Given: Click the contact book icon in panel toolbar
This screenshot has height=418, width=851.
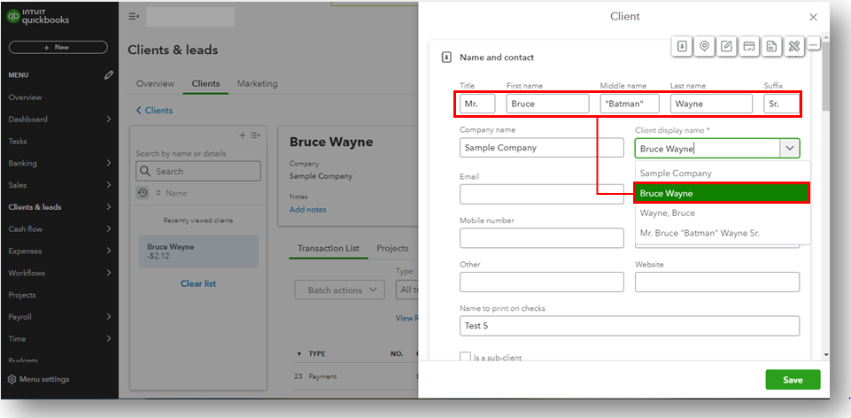Looking at the screenshot, I should coord(682,46).
